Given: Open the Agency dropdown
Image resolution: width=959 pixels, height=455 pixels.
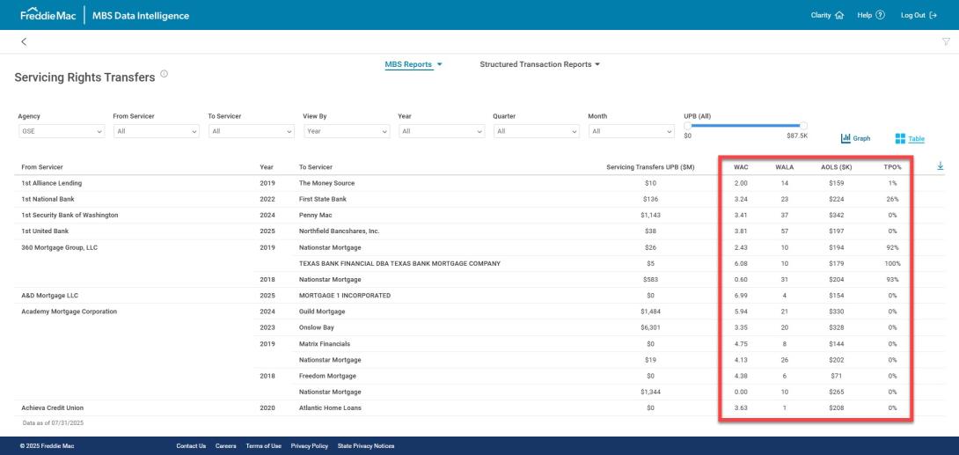Looking at the screenshot, I should click(62, 131).
